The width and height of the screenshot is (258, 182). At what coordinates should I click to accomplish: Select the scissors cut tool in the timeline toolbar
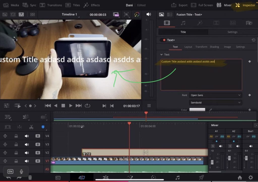(x=31, y=127)
